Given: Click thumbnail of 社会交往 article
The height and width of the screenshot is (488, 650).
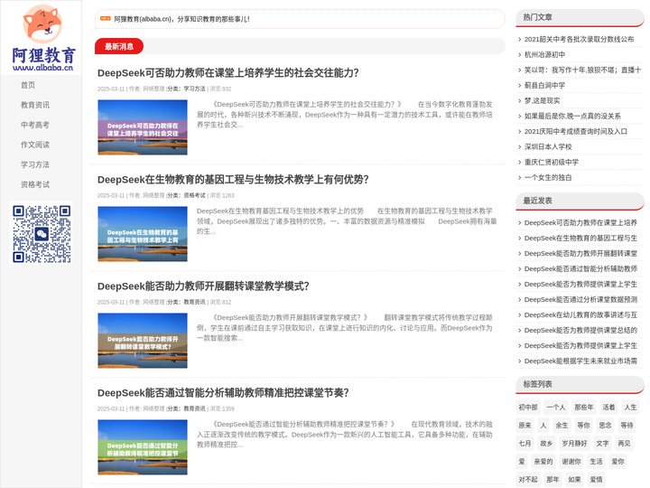Looking at the screenshot, I should point(143,127).
